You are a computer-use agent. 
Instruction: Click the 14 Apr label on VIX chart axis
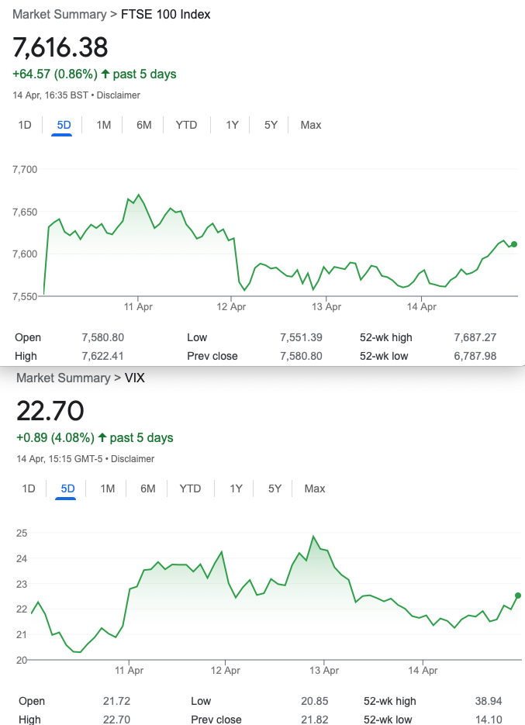(x=423, y=670)
